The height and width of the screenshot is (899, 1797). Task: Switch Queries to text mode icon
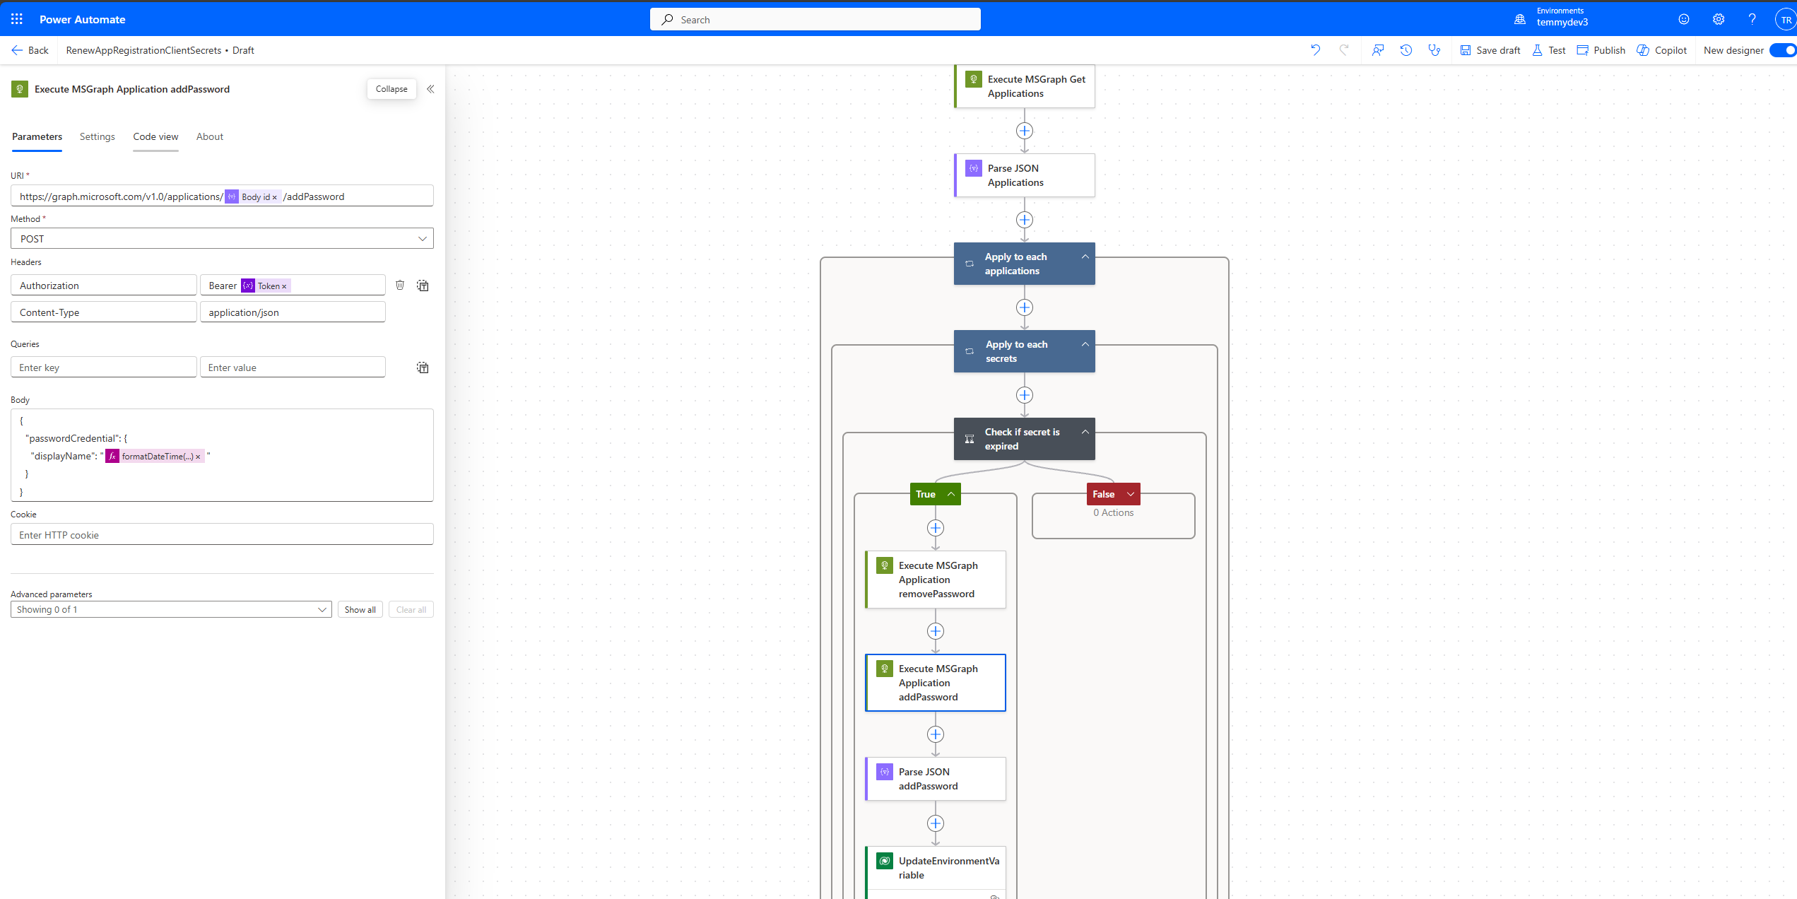coord(423,368)
